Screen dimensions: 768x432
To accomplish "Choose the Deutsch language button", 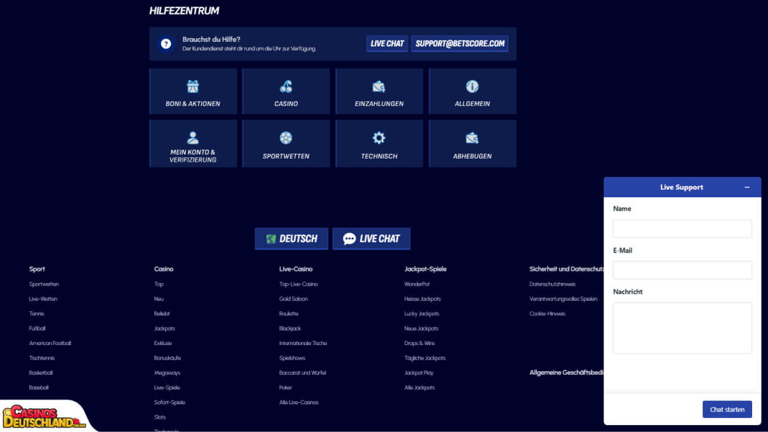I will click(291, 239).
